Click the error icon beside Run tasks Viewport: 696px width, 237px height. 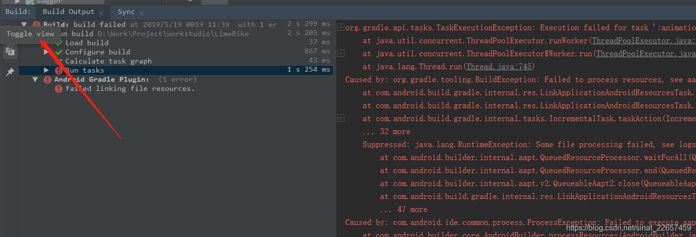[x=59, y=70]
